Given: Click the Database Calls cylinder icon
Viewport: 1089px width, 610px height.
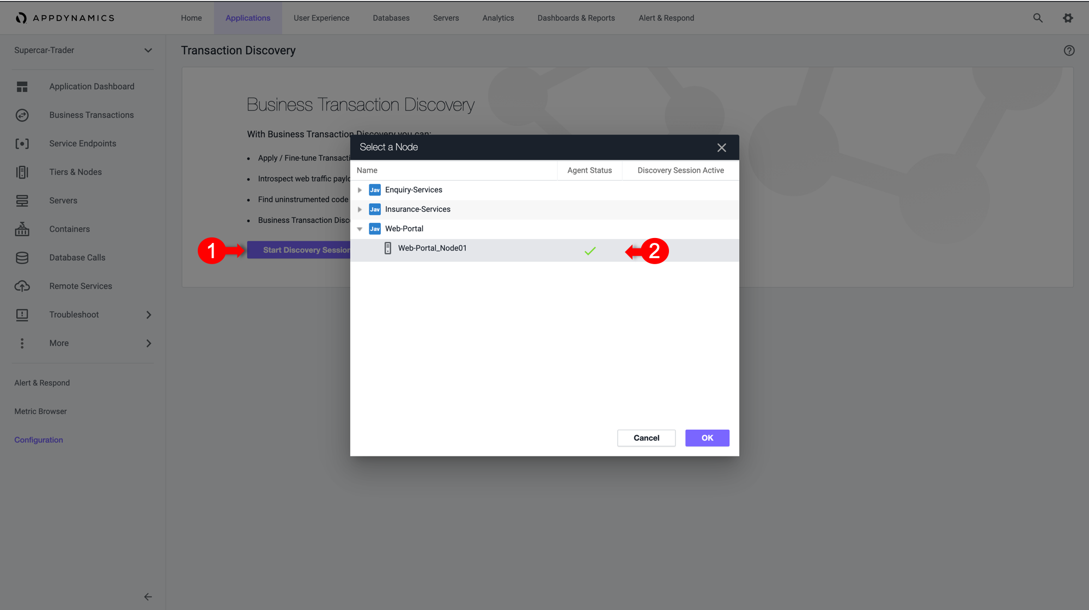Looking at the screenshot, I should [22, 258].
